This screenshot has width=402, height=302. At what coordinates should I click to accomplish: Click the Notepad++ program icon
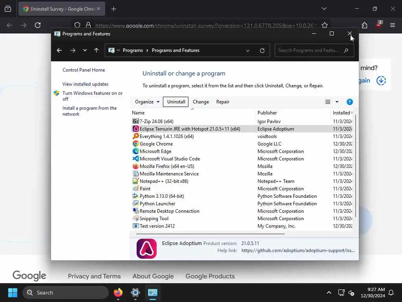pyautogui.click(x=135, y=181)
